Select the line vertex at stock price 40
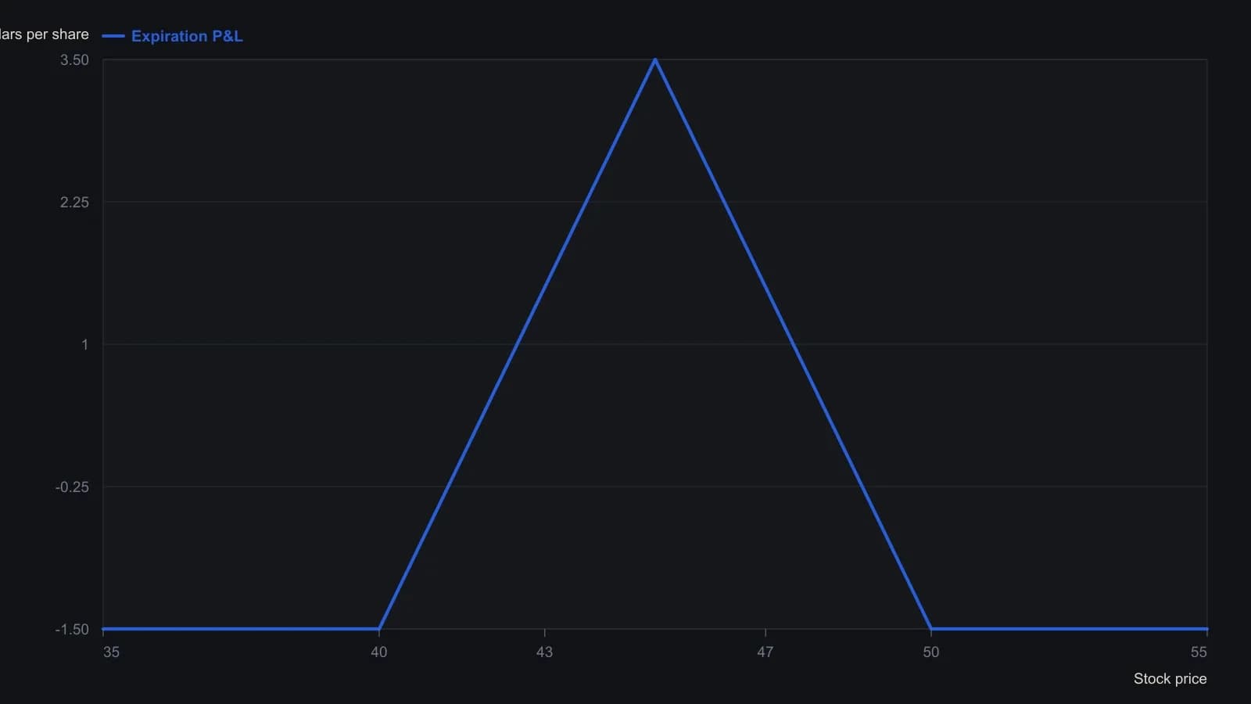 point(379,628)
